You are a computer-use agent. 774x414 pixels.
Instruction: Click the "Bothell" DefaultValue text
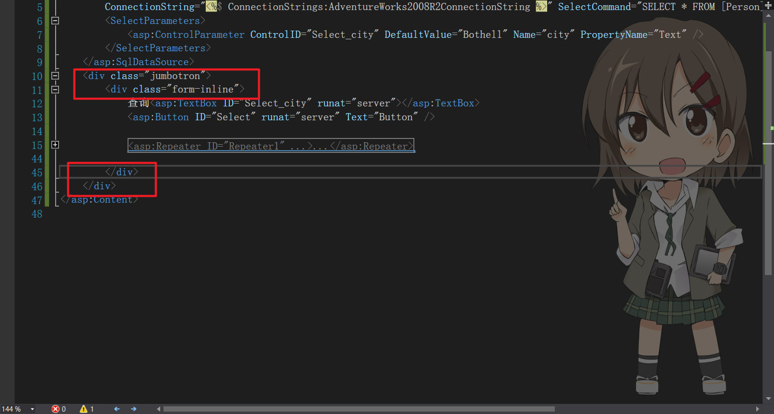482,34
